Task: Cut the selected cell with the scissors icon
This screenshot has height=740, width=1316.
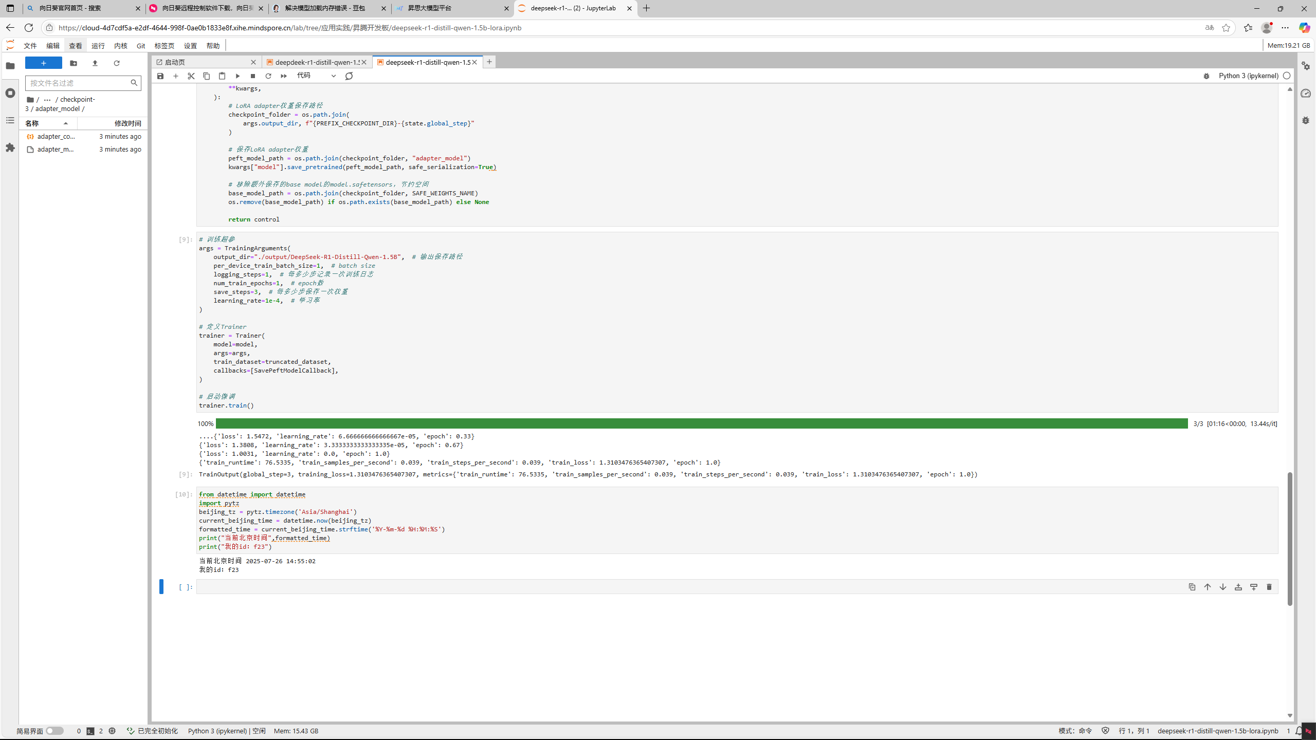Action: pos(191,76)
